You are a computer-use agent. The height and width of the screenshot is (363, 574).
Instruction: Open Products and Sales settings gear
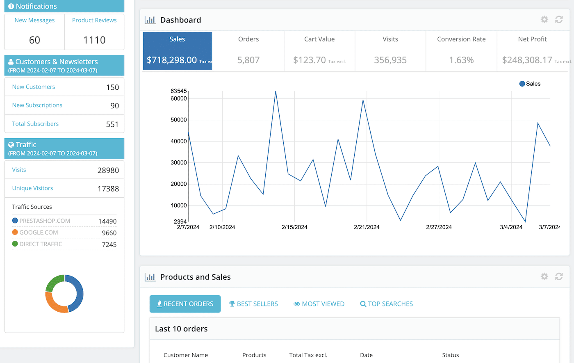pyautogui.click(x=544, y=276)
